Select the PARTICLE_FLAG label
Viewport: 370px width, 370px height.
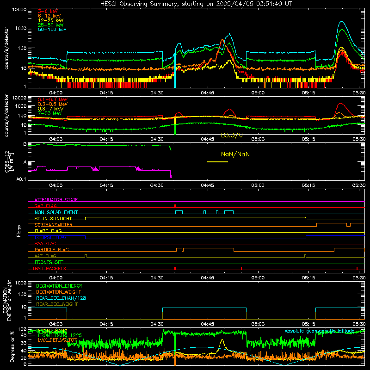[52, 249]
